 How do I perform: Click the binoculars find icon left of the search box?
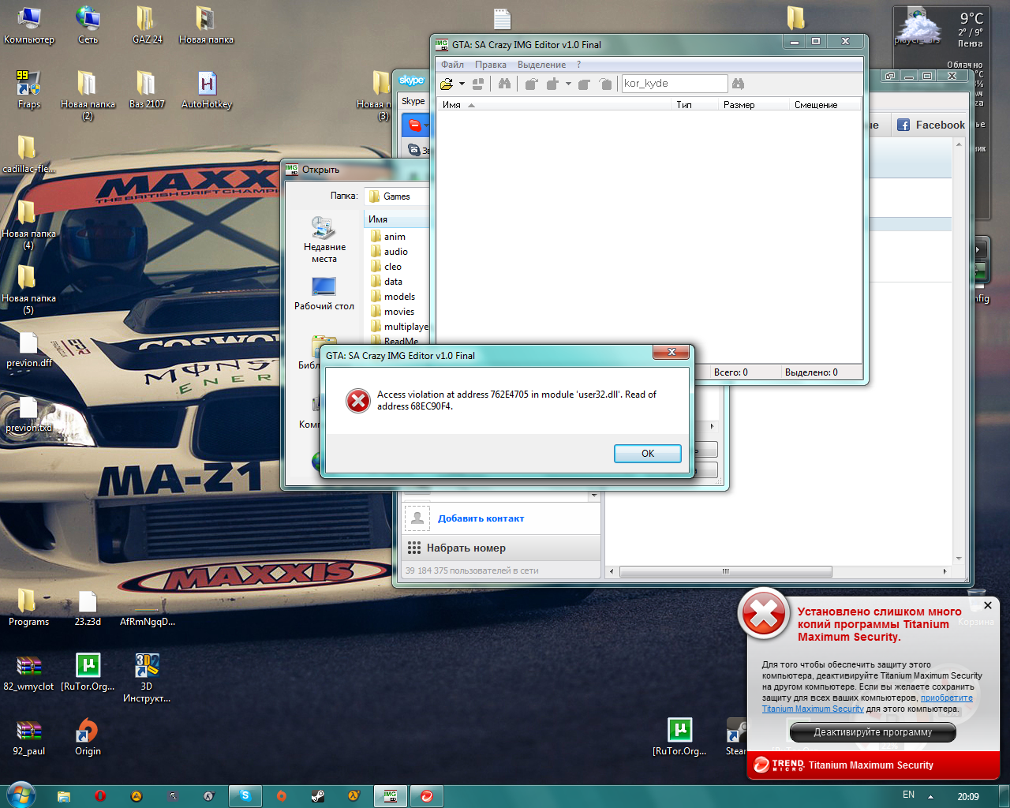[505, 84]
